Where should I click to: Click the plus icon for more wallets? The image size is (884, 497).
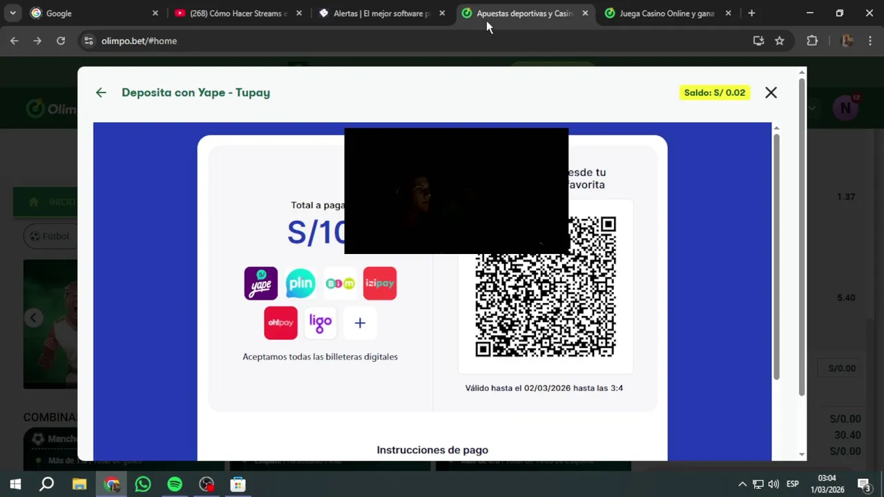click(360, 322)
